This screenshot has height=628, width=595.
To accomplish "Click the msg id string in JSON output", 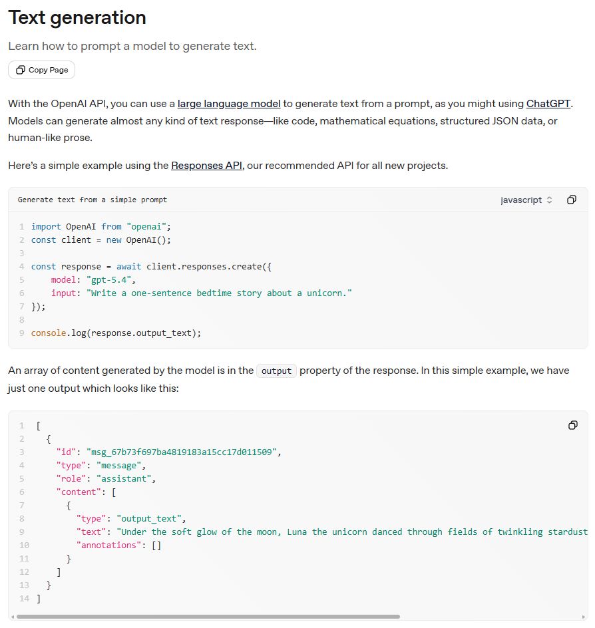I will pyautogui.click(x=182, y=452).
